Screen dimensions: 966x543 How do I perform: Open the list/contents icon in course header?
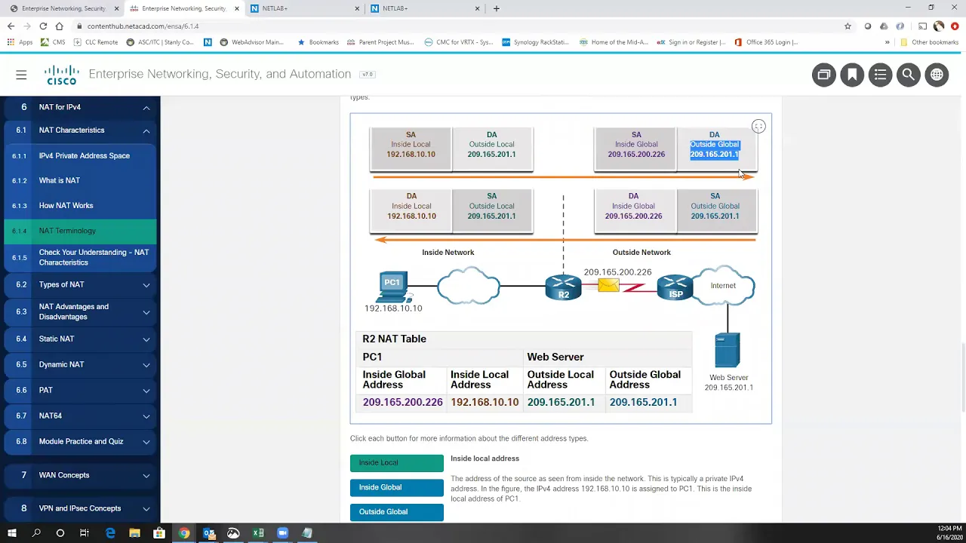coord(880,75)
